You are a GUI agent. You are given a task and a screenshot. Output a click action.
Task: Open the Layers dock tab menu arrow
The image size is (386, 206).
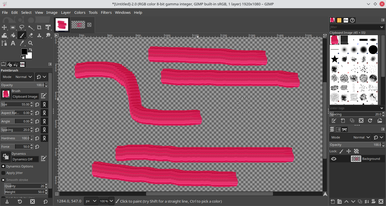(x=383, y=129)
